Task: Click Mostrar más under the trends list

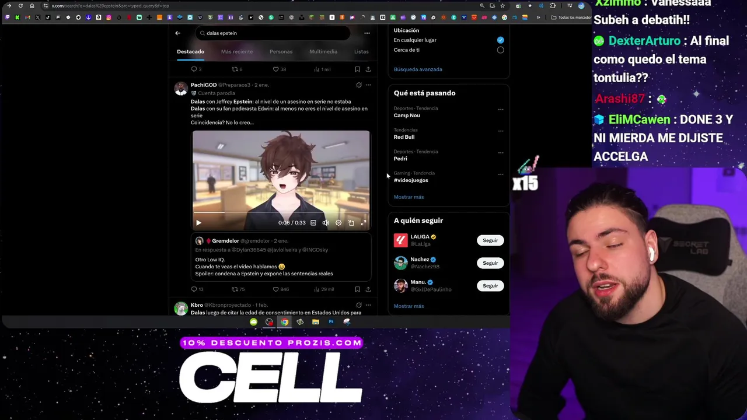Action: tap(409, 197)
